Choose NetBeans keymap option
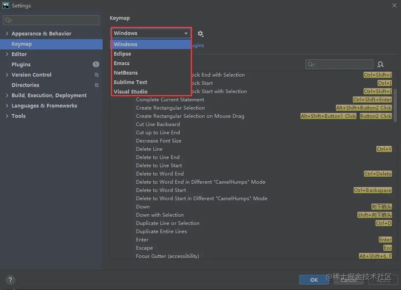The height and width of the screenshot is (290, 401). (151, 72)
